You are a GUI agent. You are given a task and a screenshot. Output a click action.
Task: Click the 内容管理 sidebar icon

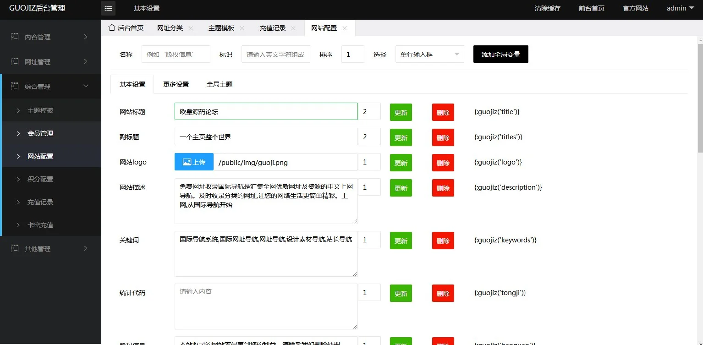click(x=15, y=37)
